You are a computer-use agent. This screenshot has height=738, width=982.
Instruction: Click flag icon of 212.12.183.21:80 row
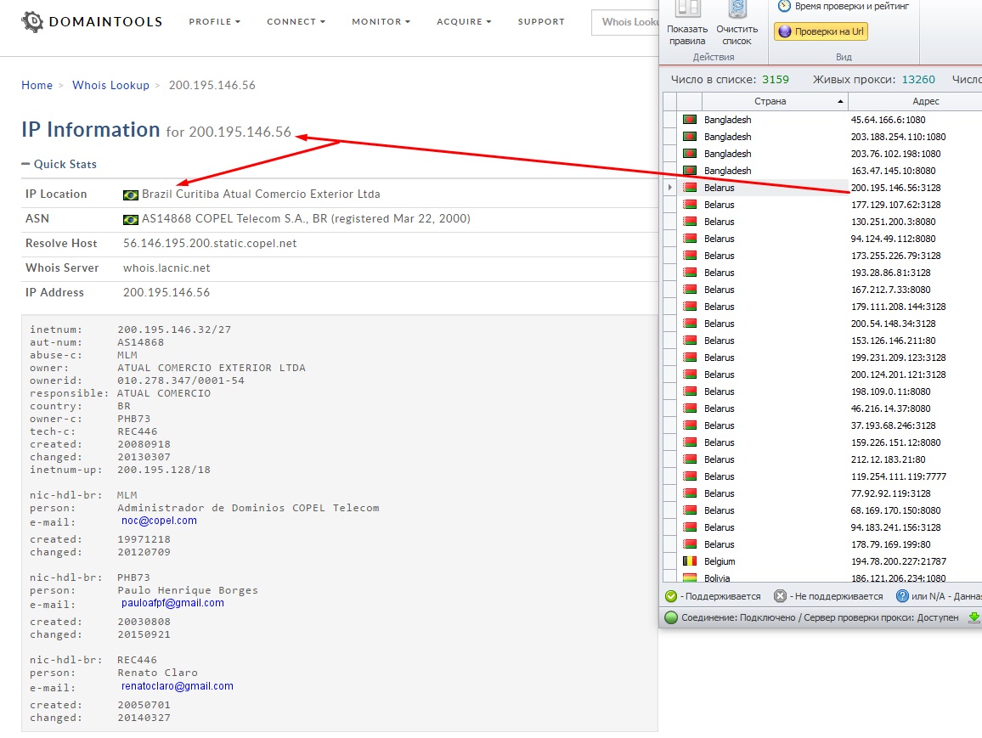click(690, 459)
